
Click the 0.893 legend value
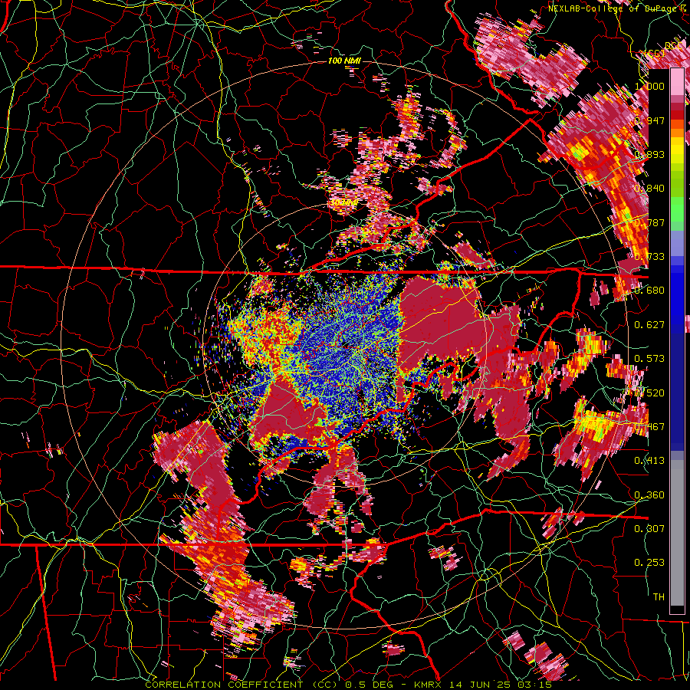(649, 154)
